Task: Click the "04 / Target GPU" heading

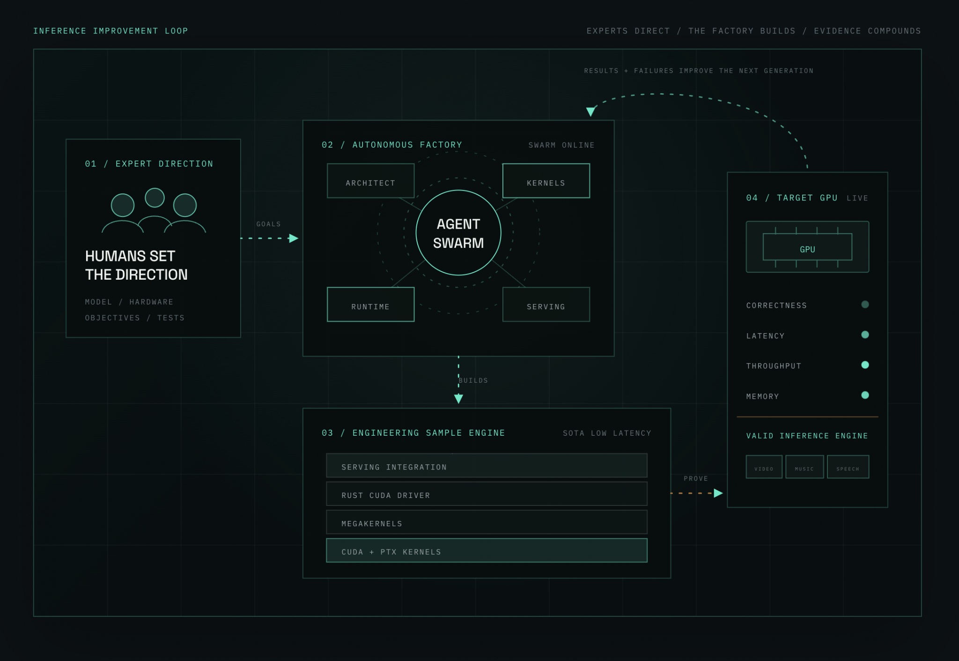Action: click(x=792, y=198)
